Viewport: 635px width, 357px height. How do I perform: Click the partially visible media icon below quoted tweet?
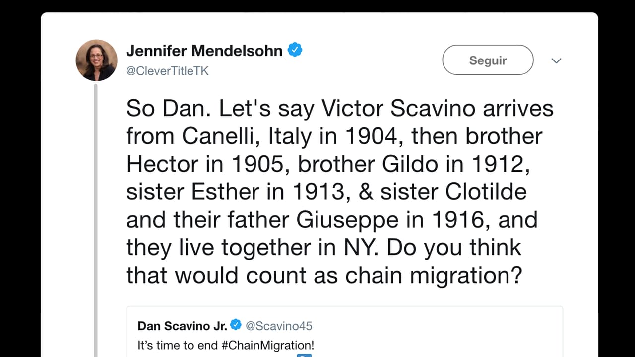304,355
